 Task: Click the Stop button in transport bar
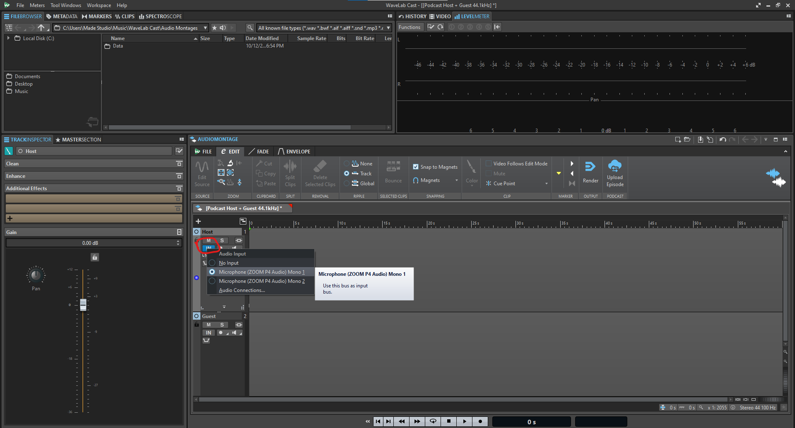pos(449,421)
